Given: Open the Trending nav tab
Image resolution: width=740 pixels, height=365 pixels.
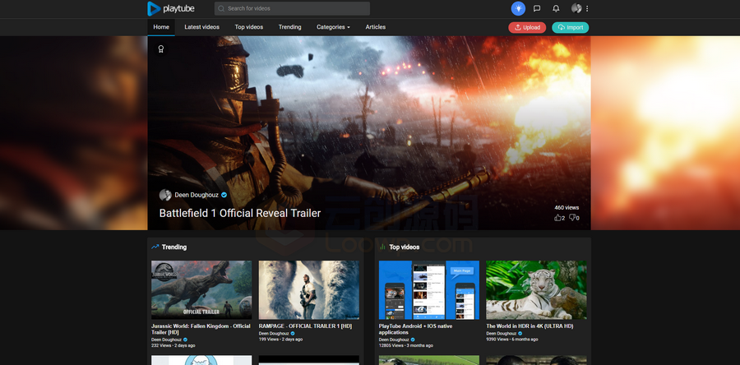Looking at the screenshot, I should pos(289,27).
